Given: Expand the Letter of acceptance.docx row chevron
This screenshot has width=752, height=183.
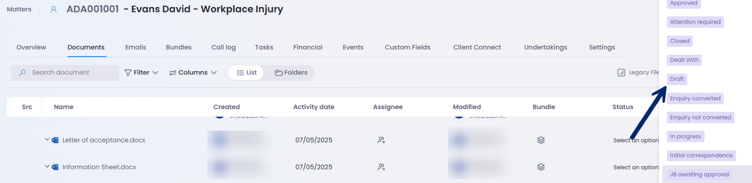Looking at the screenshot, I should pos(47,139).
